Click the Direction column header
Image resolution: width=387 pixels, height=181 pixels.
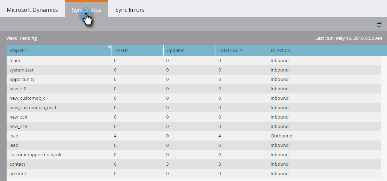[x=324, y=51]
